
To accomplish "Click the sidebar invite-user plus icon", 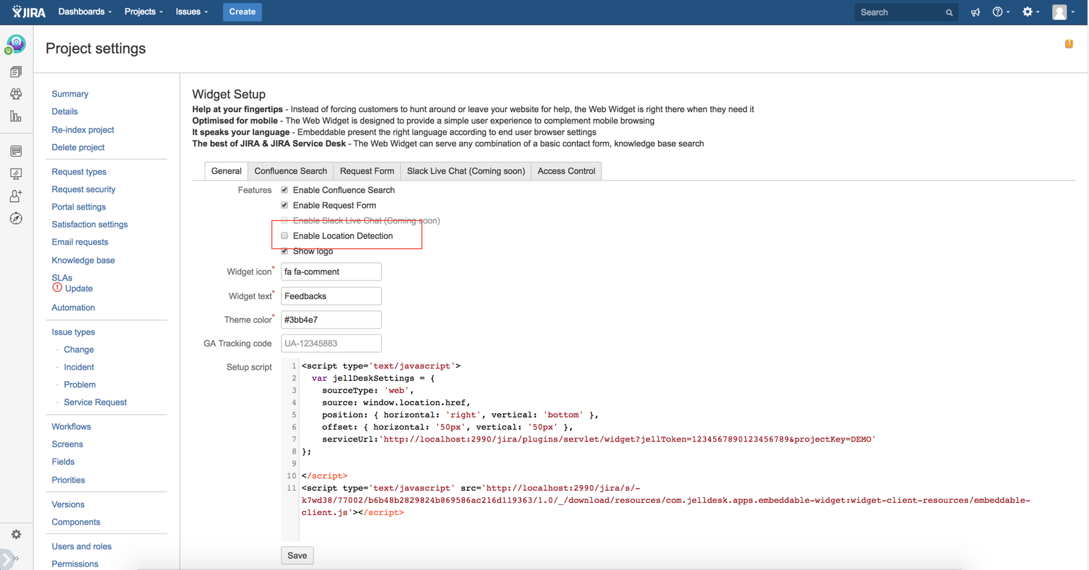I will pos(16,196).
